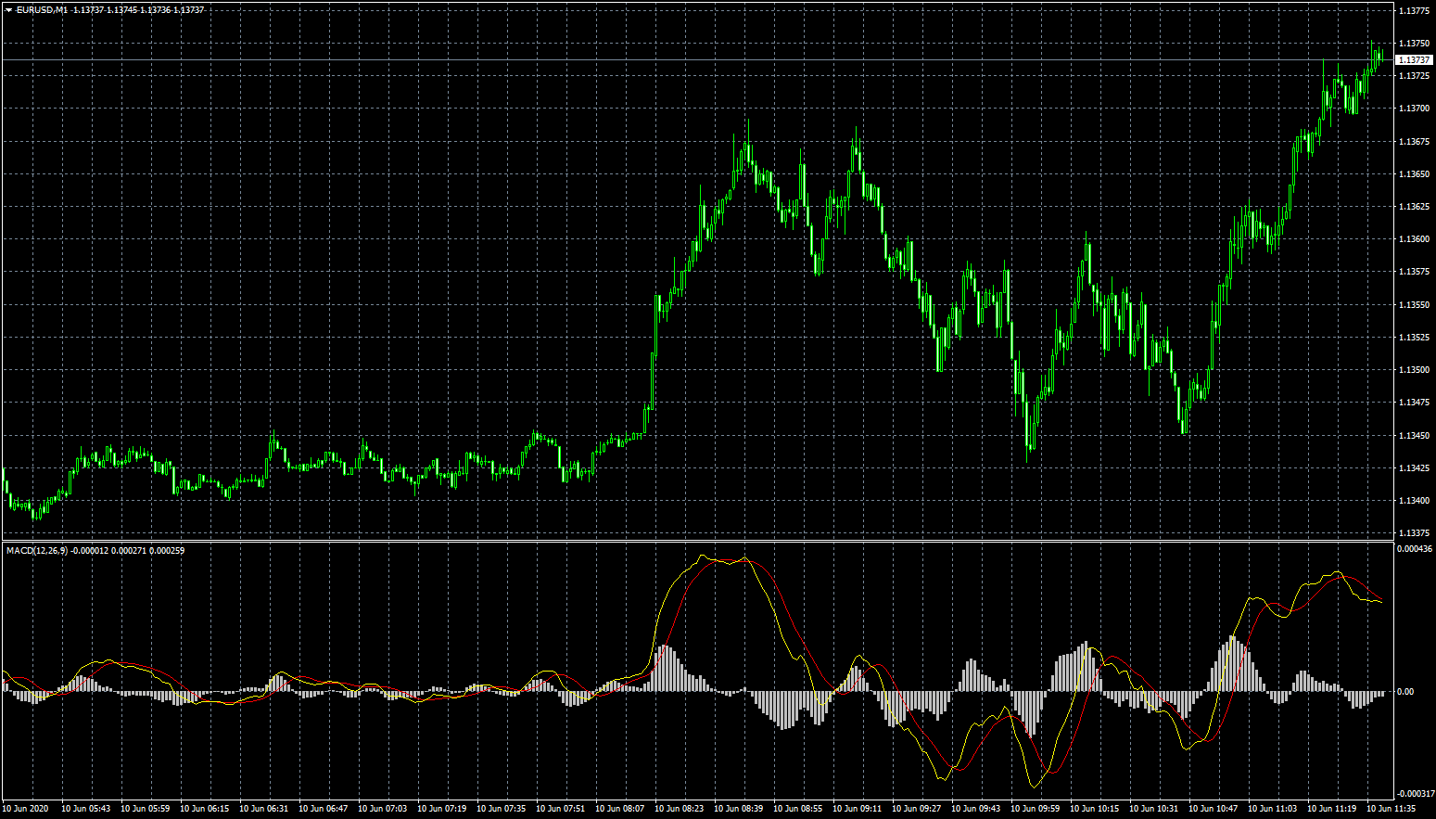The image size is (1436, 819).
Task: Click the 1.13525 price axis label
Action: tap(1414, 338)
